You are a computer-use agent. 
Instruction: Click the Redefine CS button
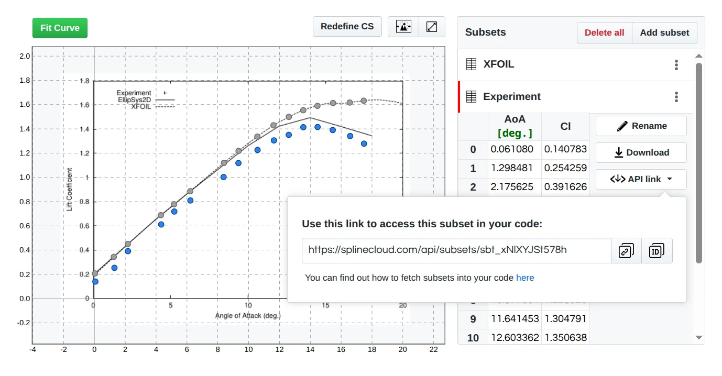[347, 26]
